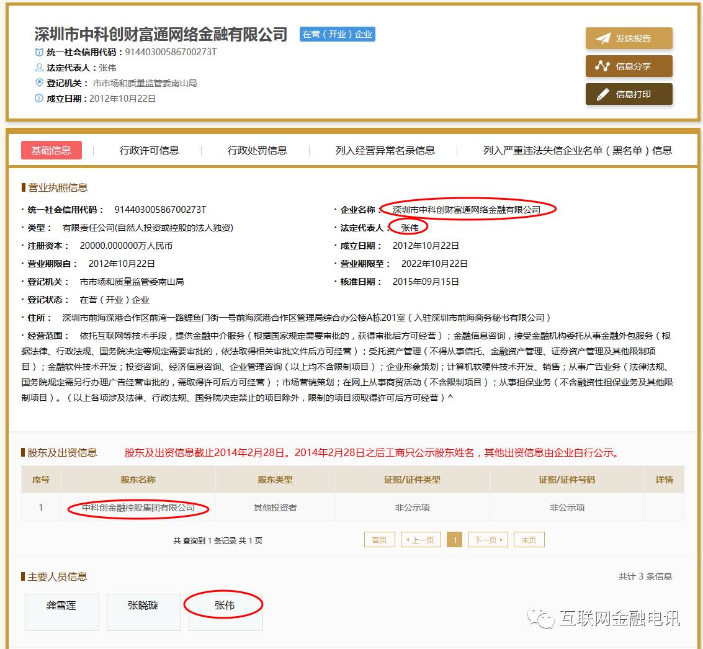This screenshot has height=649, width=703.
Task: Click the 证照/证件类型 column header
Action: (412, 480)
